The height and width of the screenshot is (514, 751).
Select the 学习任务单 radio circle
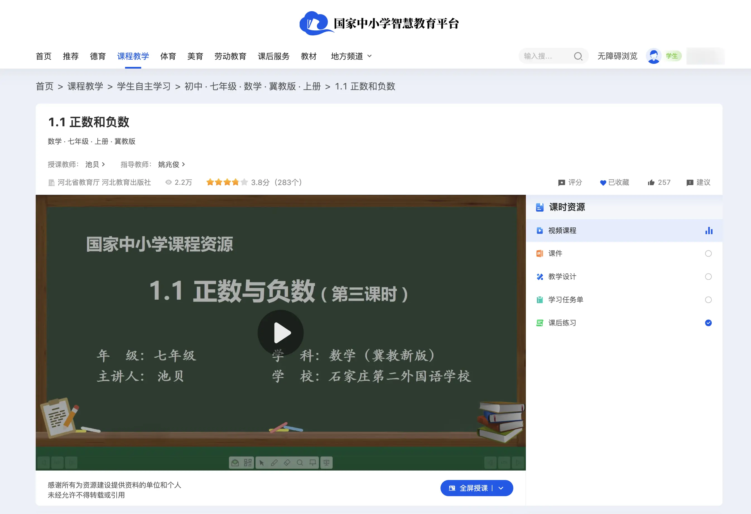click(708, 300)
